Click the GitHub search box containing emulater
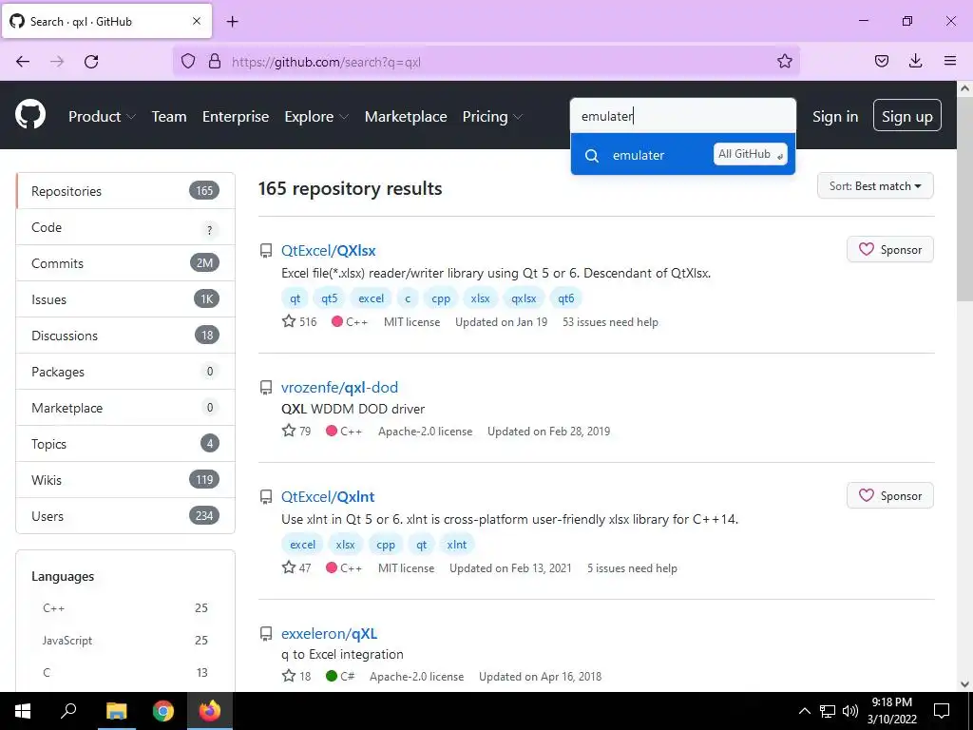 [x=682, y=116]
